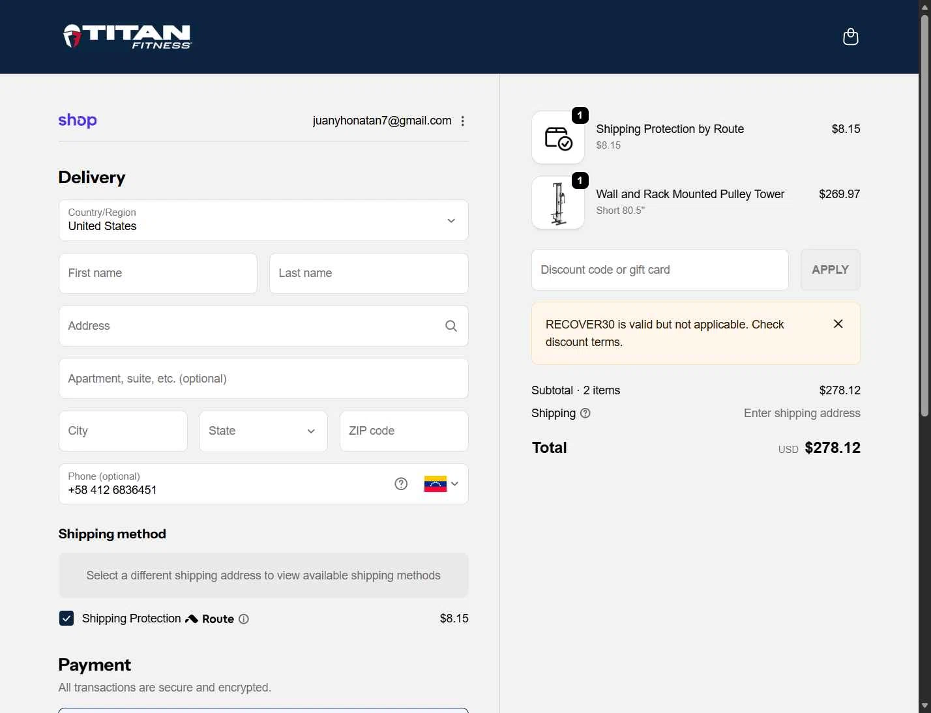Click the vertical page scrollbar
Screen dimensions: 931x713
[x=924, y=215]
